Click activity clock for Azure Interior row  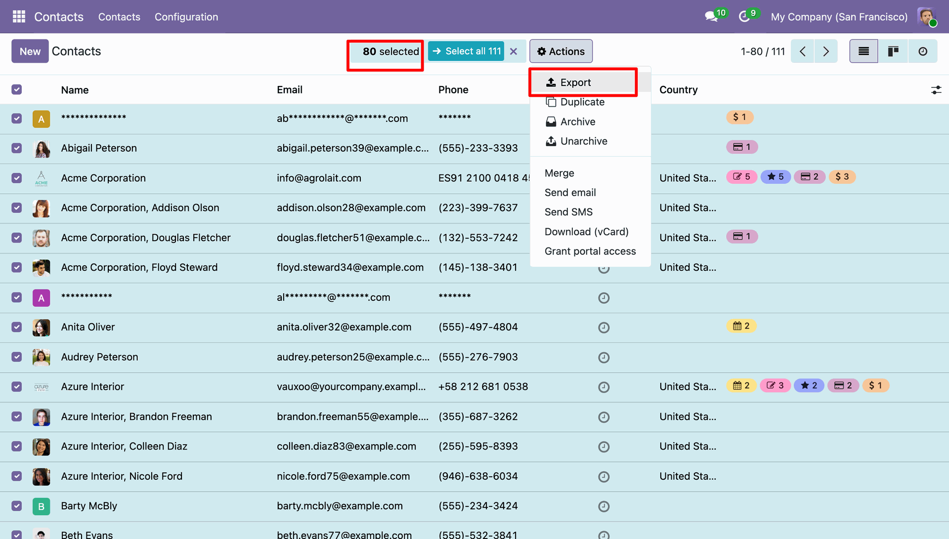[604, 387]
